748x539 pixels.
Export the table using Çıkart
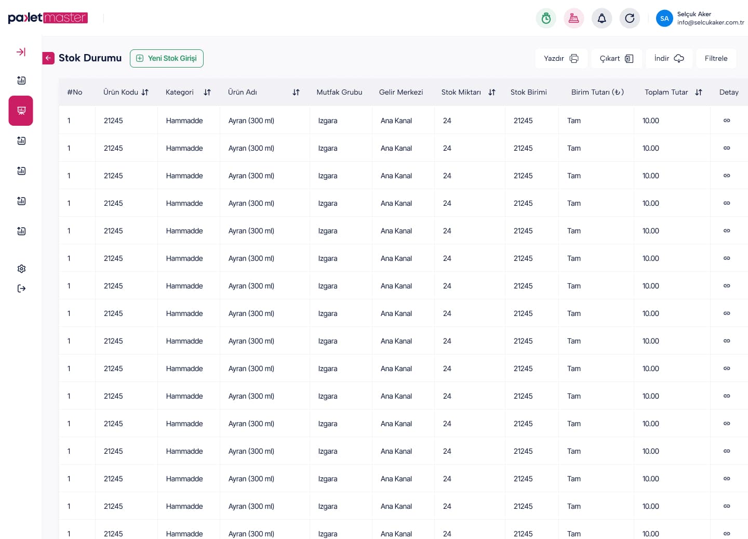(617, 58)
